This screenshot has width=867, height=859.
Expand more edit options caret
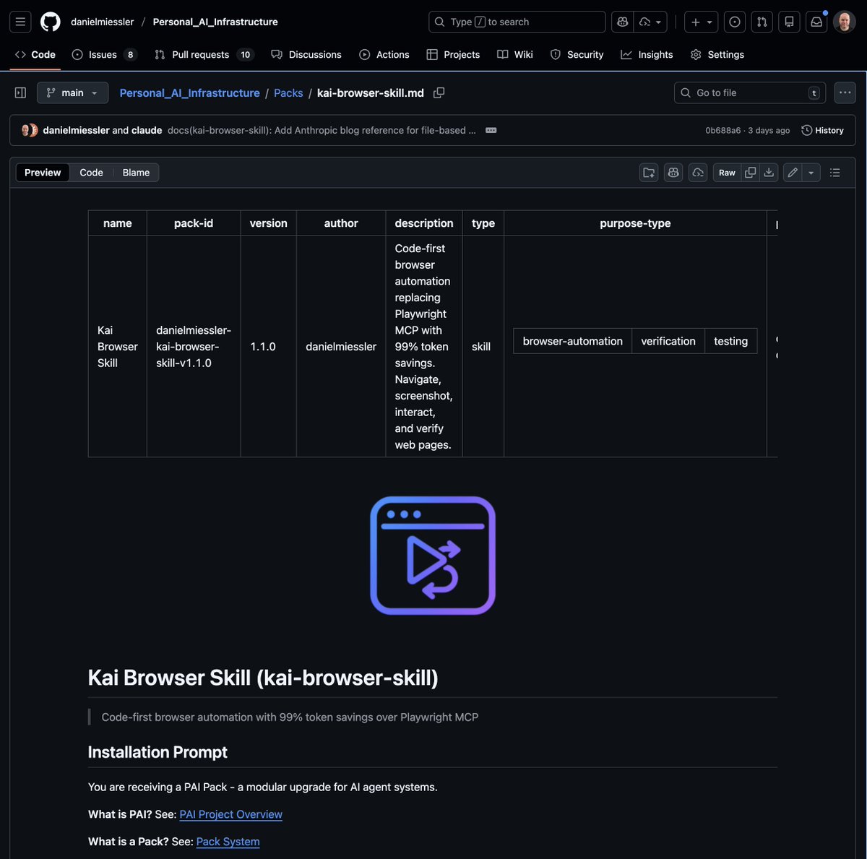tap(811, 173)
